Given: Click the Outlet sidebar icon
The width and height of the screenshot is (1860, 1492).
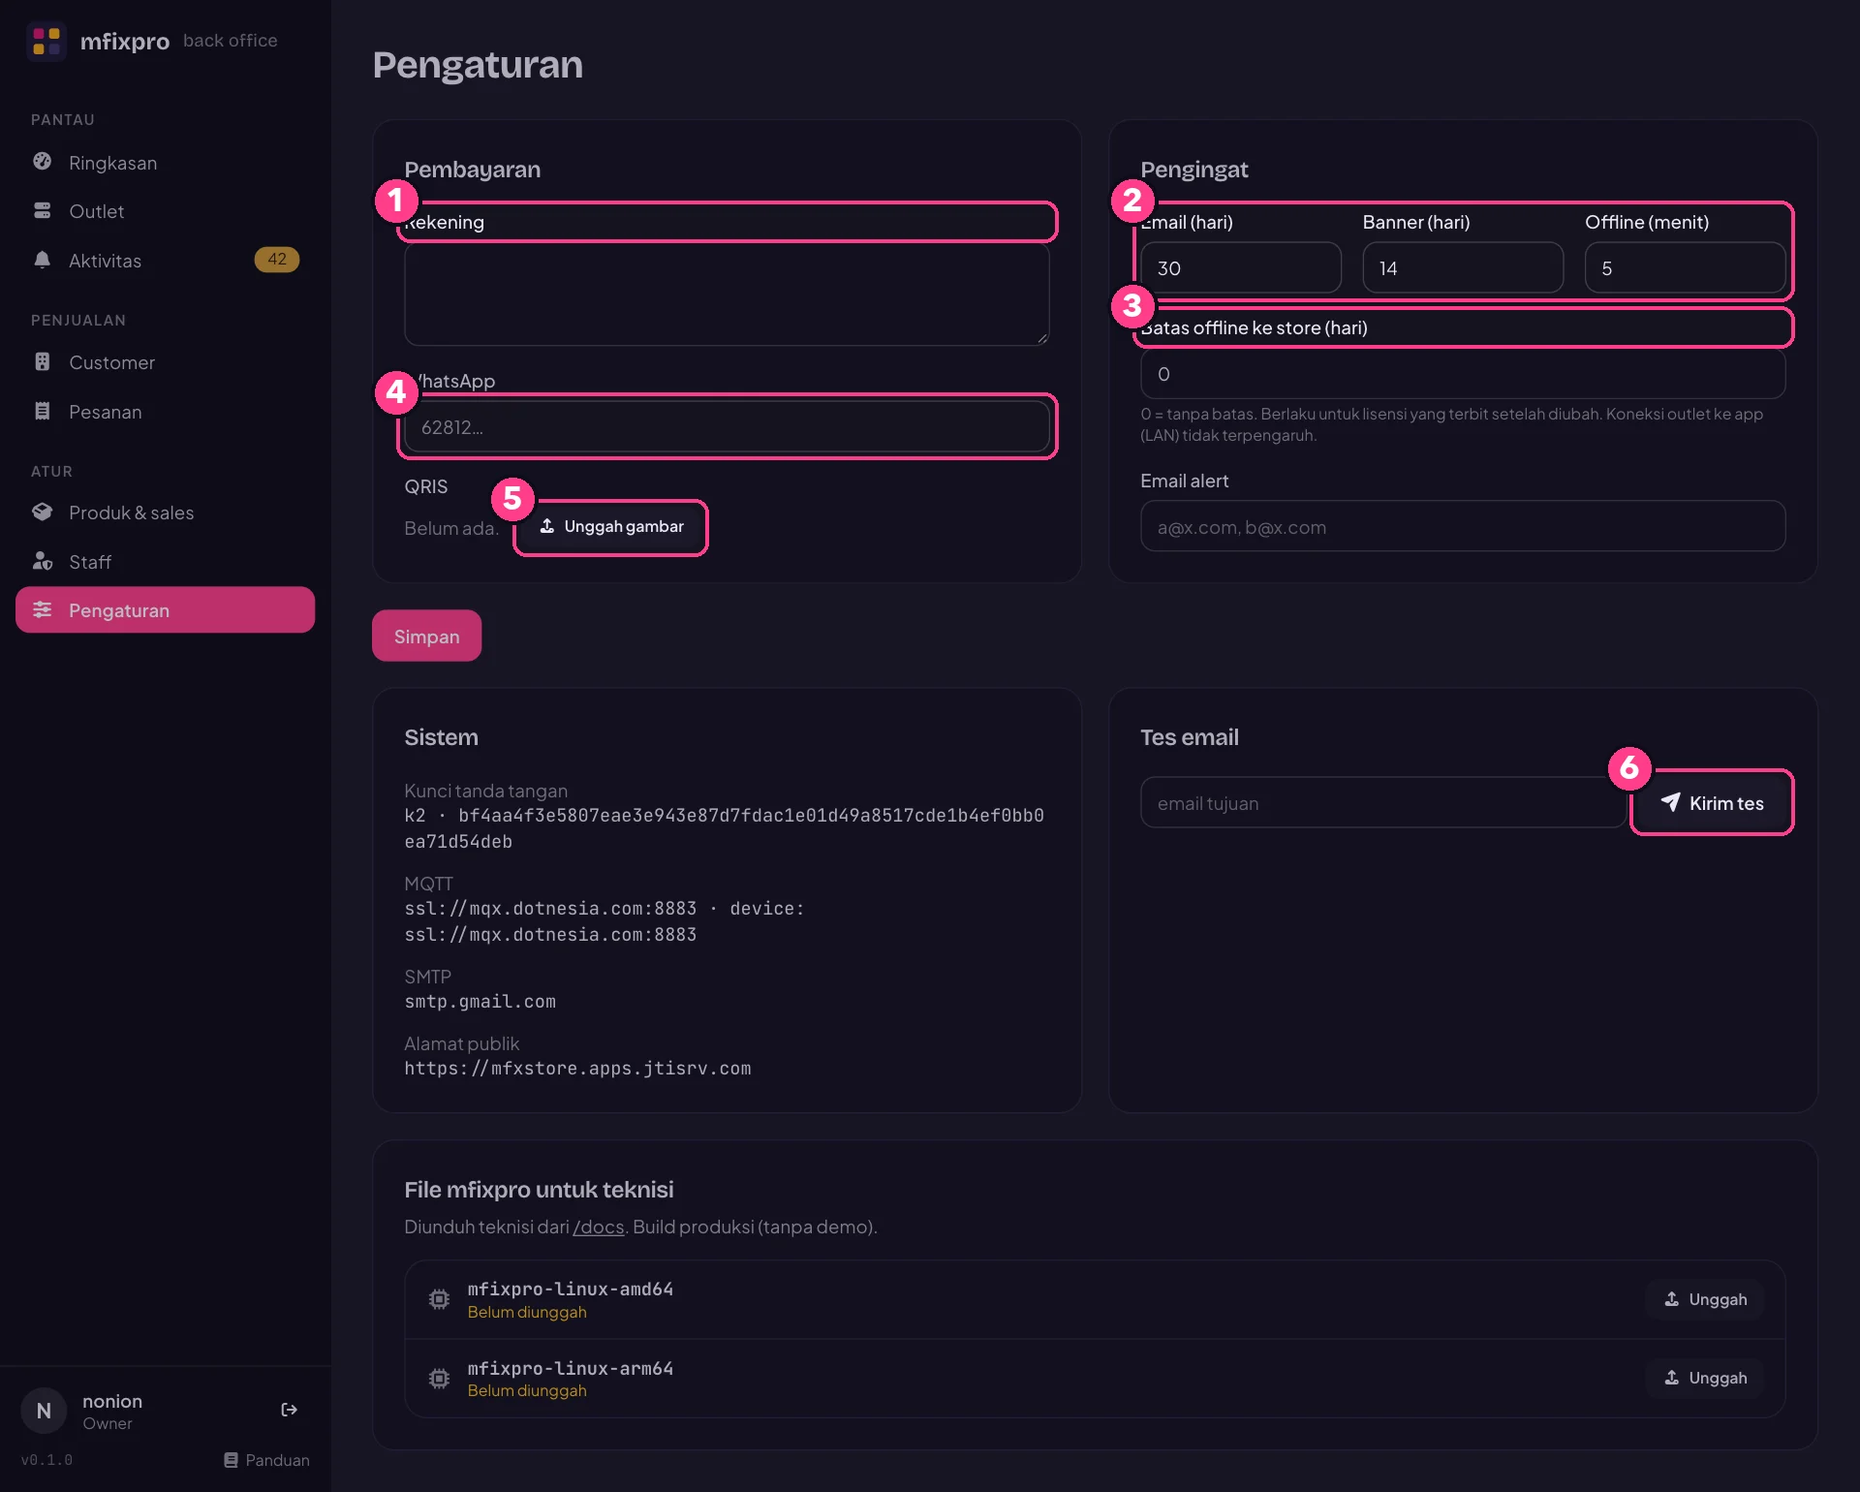Looking at the screenshot, I should [x=43, y=211].
